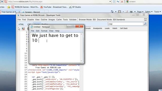Open the Developer Tools Find menu
The height and width of the screenshot is (91, 162).
click(x=24, y=19)
